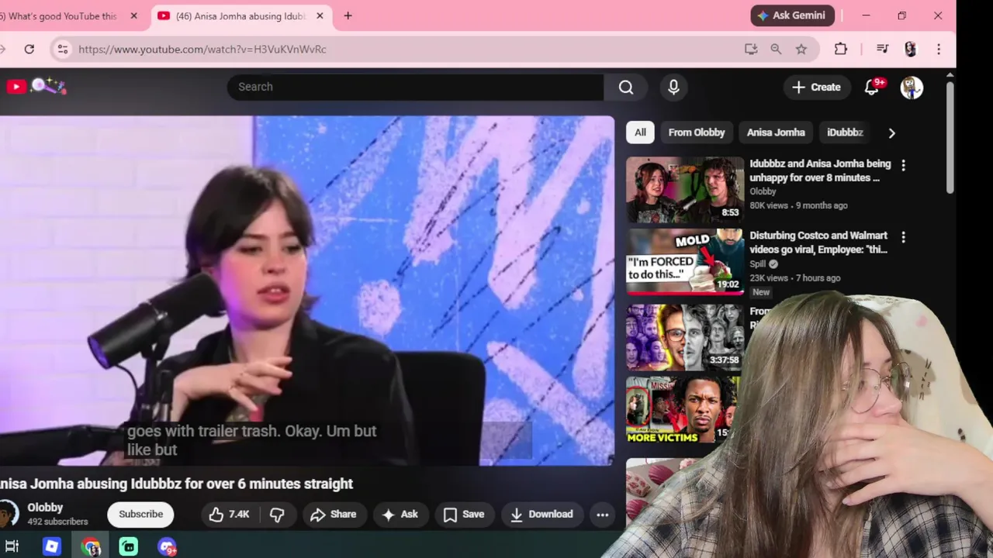The width and height of the screenshot is (993, 558).
Task: Open the 'I'm FORCED to do this' MOLD thumbnail
Action: (x=684, y=261)
